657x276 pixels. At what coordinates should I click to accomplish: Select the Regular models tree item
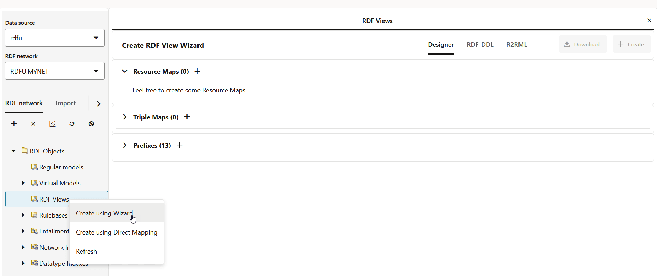61,167
